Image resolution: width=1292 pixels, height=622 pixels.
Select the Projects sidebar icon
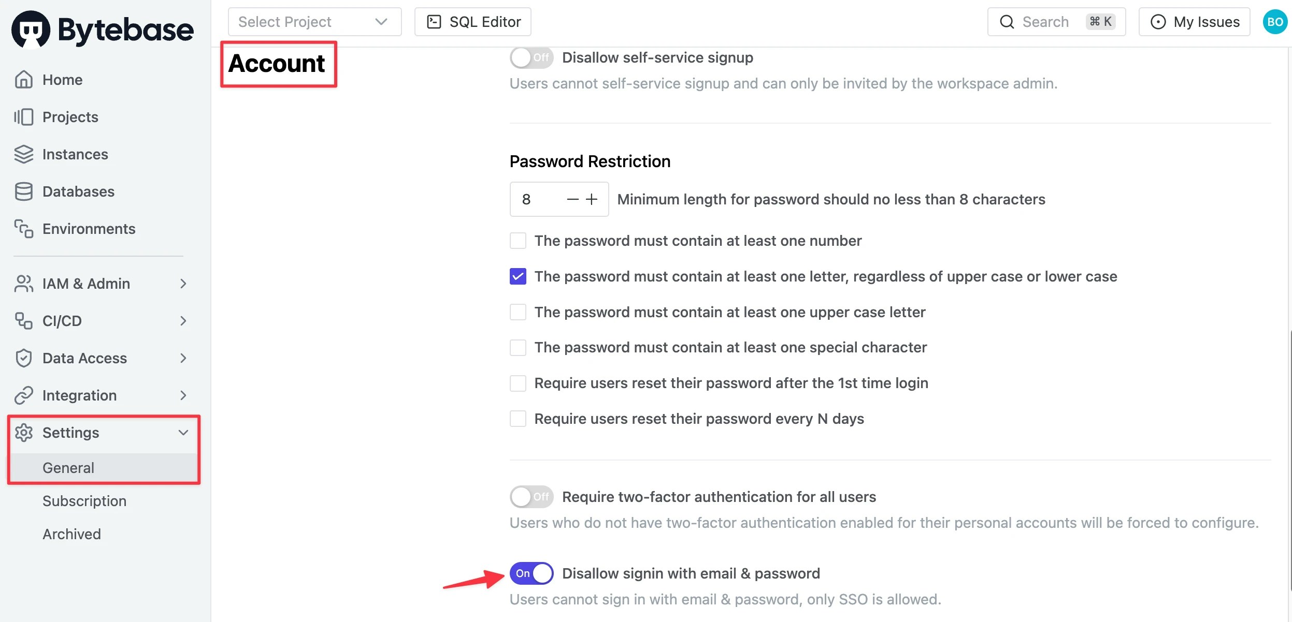[x=23, y=116]
